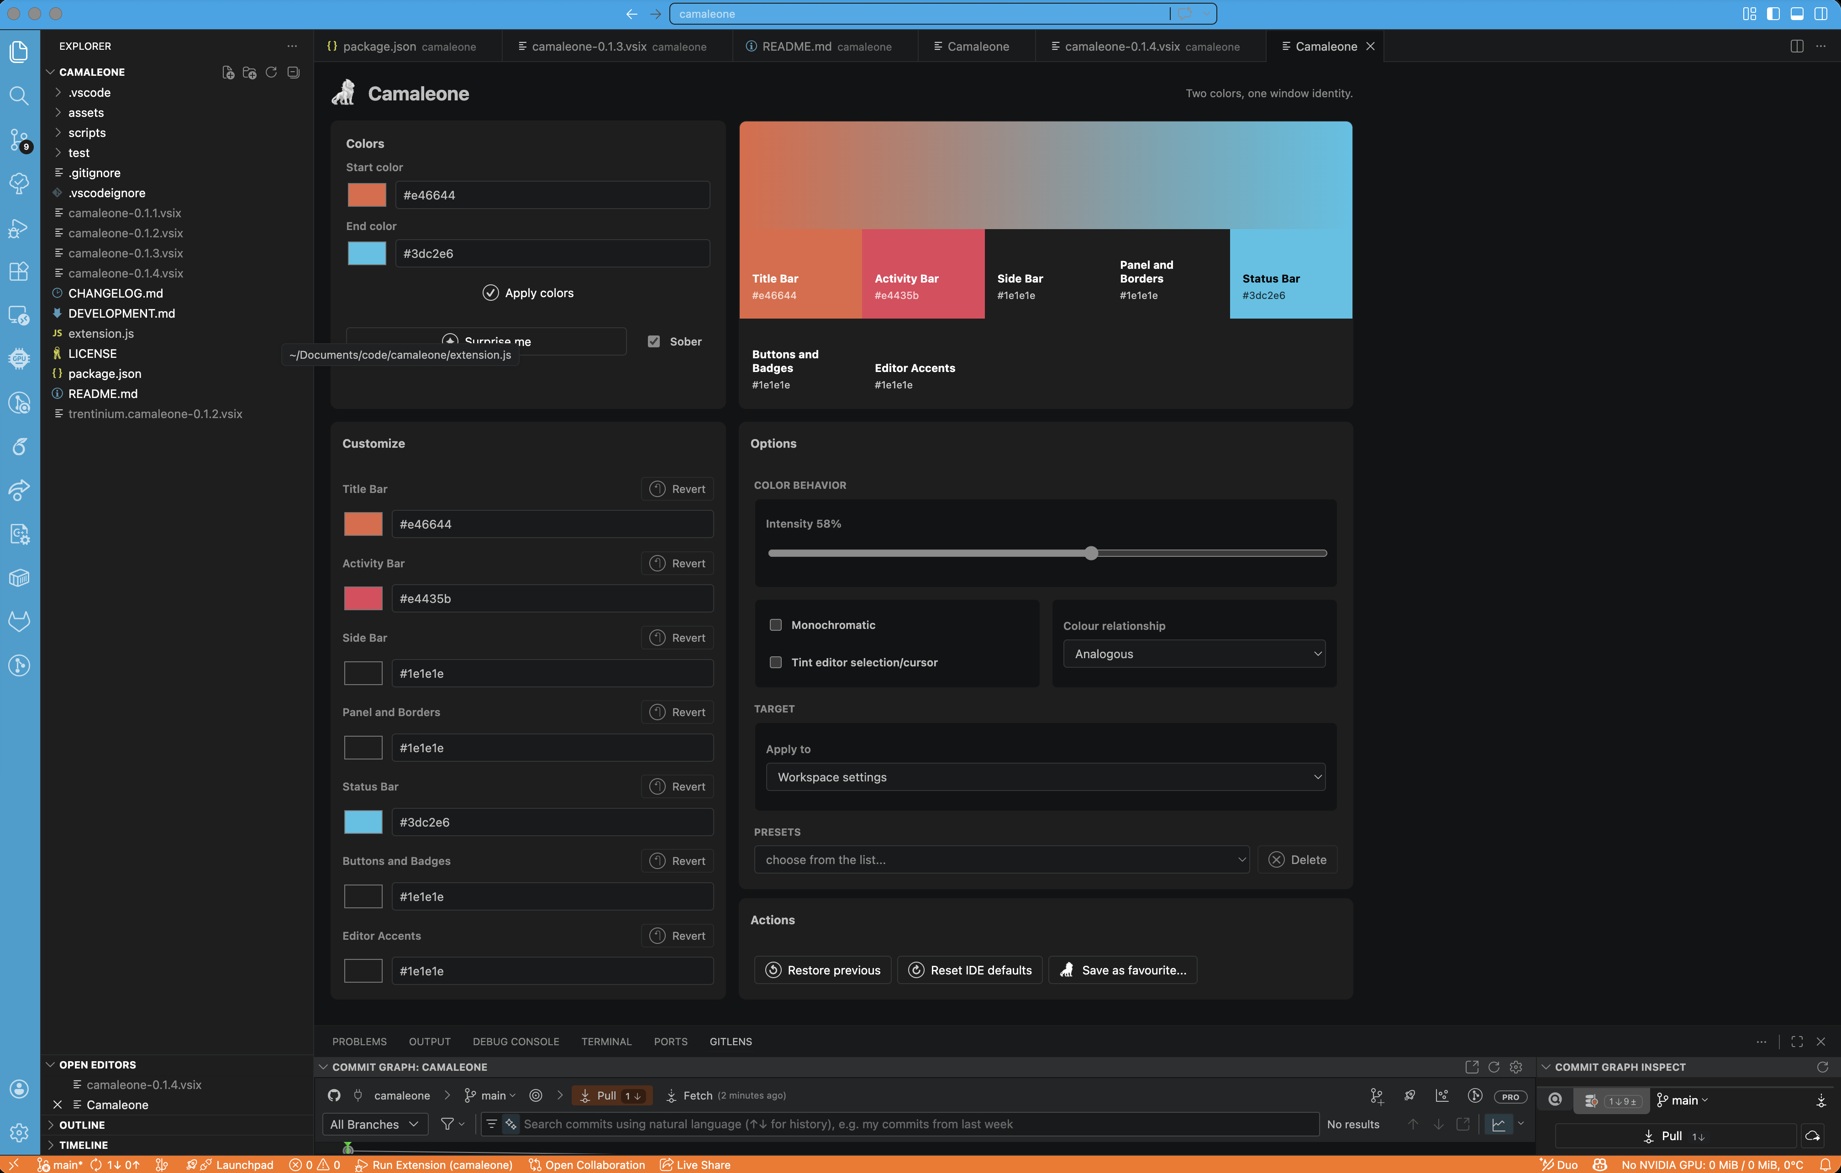Screen dimensions: 1841x1173
Task: Open the Commit Graph settings gear
Action: (x=1516, y=1067)
